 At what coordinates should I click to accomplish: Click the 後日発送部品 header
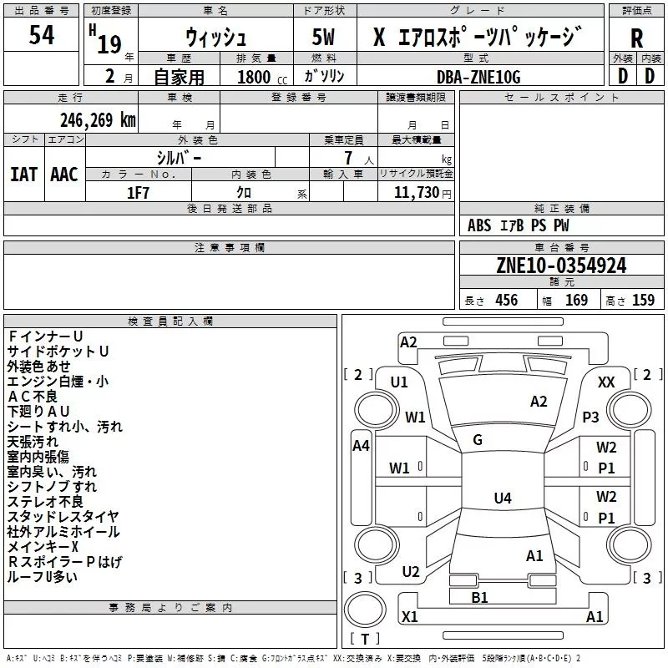pos(229,208)
